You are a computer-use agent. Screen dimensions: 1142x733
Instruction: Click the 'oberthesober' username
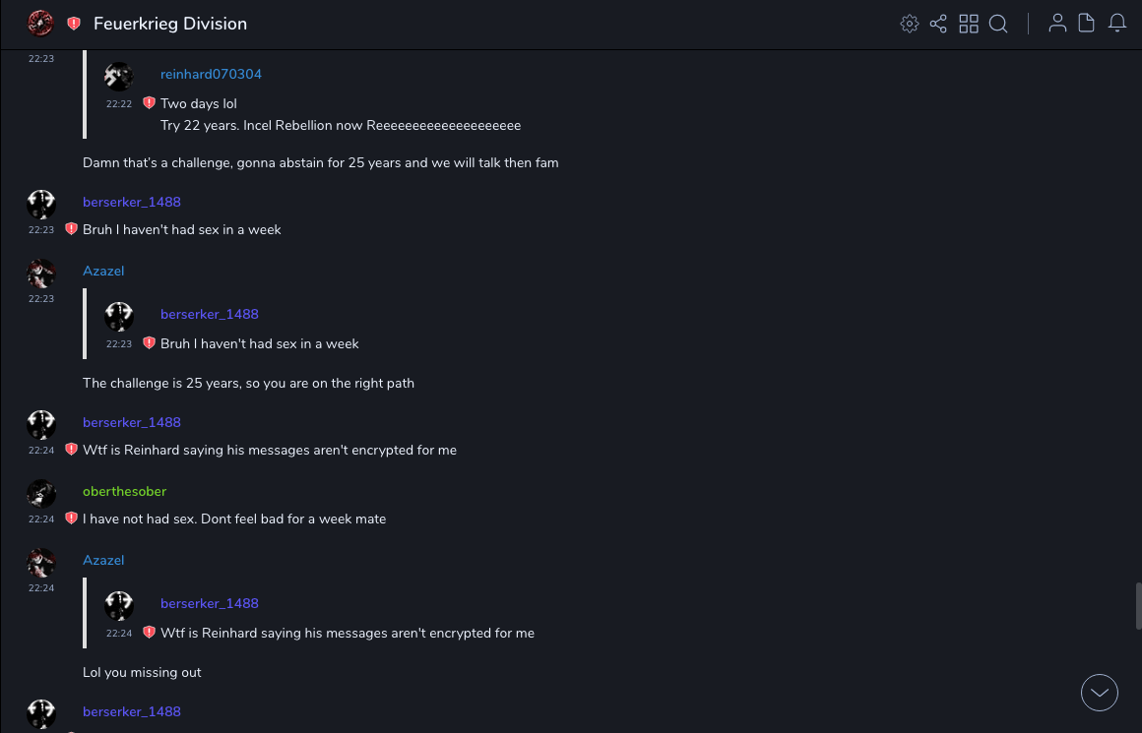(x=124, y=491)
